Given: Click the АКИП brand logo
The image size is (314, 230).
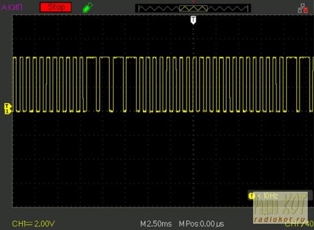Looking at the screenshot, I should pos(12,8).
